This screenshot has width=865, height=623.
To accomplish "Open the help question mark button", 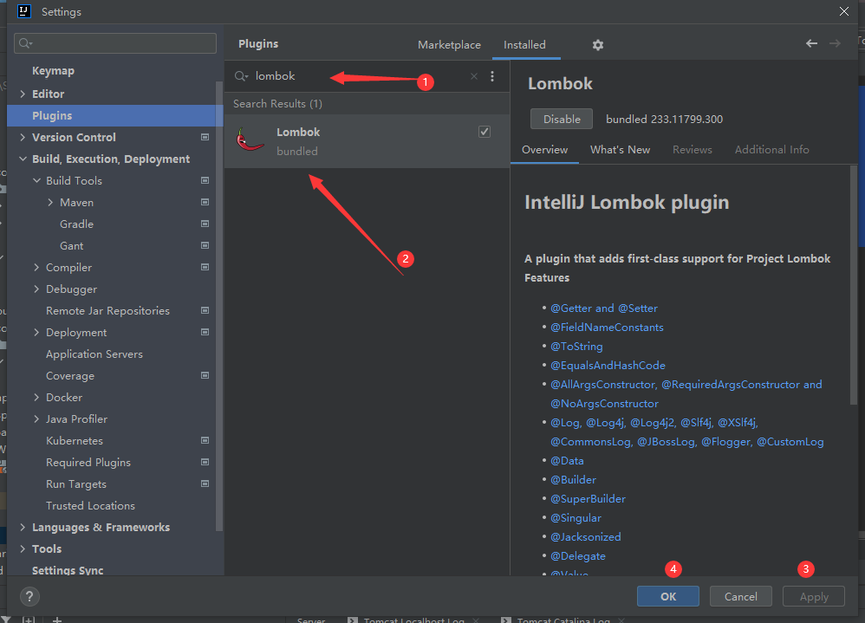I will (x=29, y=596).
